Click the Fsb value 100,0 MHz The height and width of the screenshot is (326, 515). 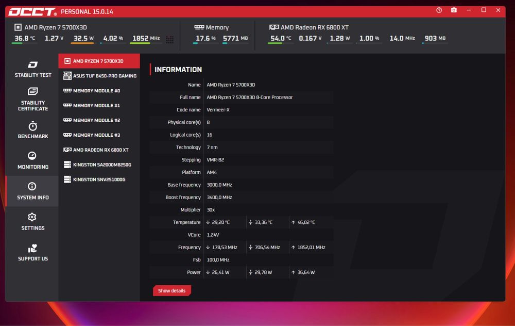click(218, 260)
